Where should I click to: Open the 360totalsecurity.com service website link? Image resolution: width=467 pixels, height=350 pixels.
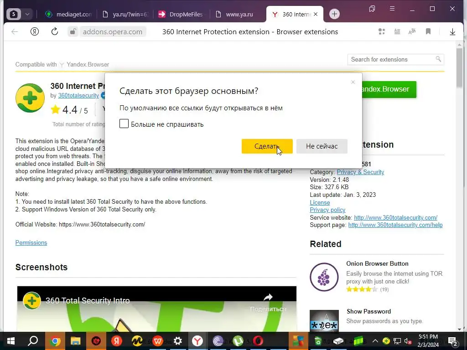(395, 217)
